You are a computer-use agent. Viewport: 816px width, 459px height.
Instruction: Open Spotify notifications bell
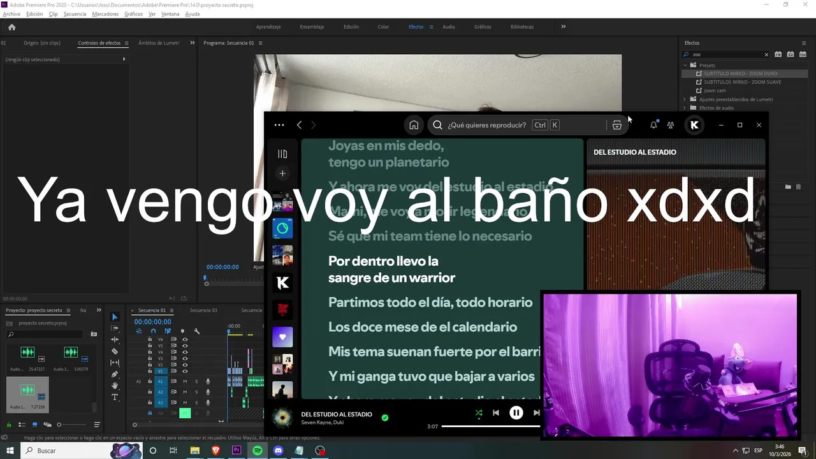point(653,125)
